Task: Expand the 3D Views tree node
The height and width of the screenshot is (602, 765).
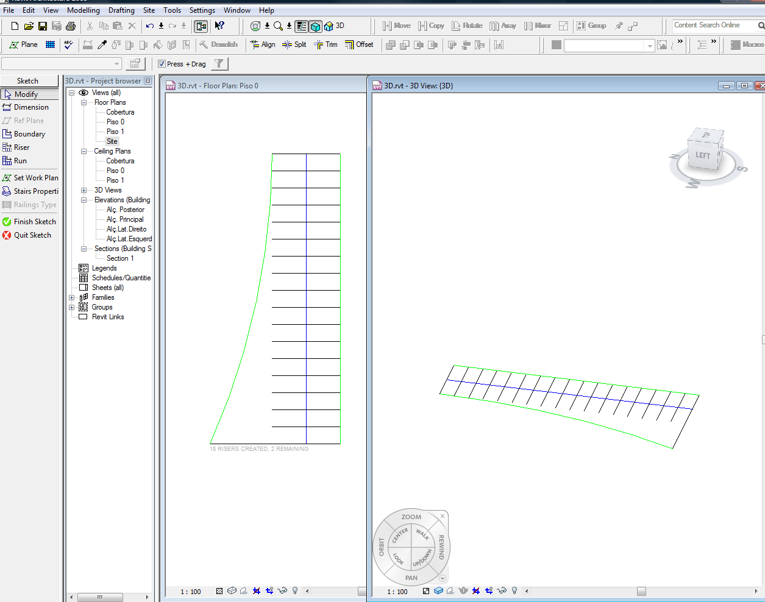Action: click(84, 190)
